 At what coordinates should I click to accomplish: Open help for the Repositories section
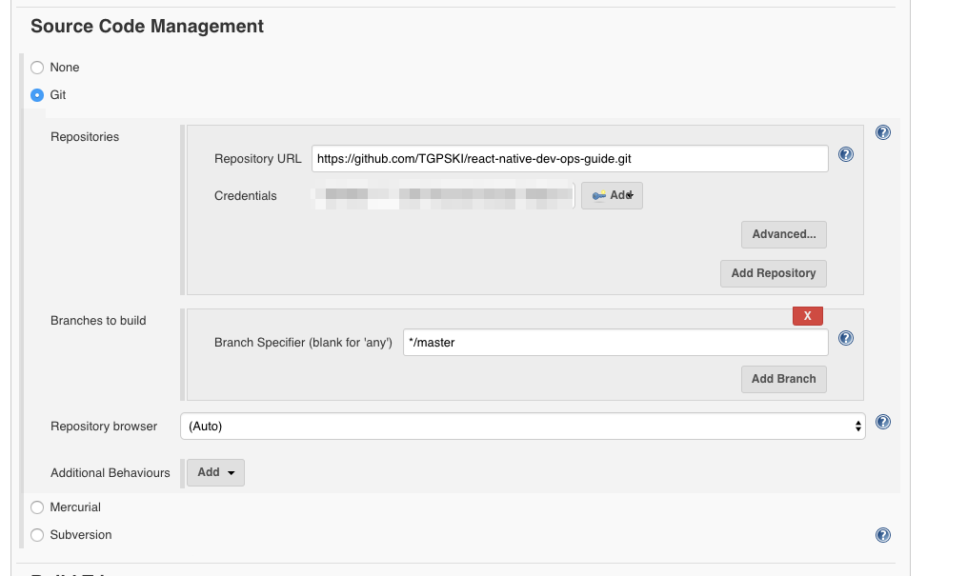point(882,132)
